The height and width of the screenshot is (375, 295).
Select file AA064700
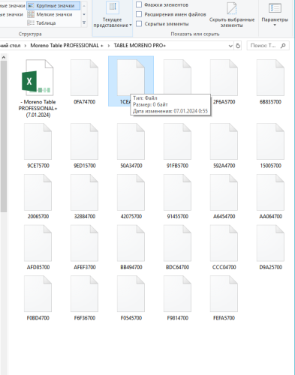pyautogui.click(x=270, y=196)
